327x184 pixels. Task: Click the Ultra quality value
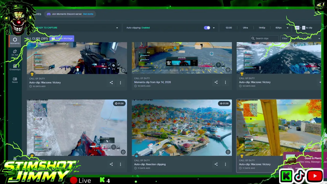(245, 28)
